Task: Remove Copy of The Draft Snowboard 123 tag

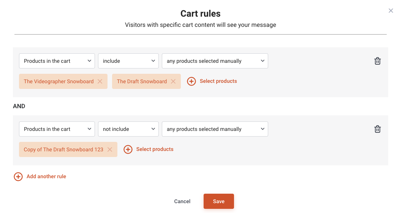Action: click(110, 149)
